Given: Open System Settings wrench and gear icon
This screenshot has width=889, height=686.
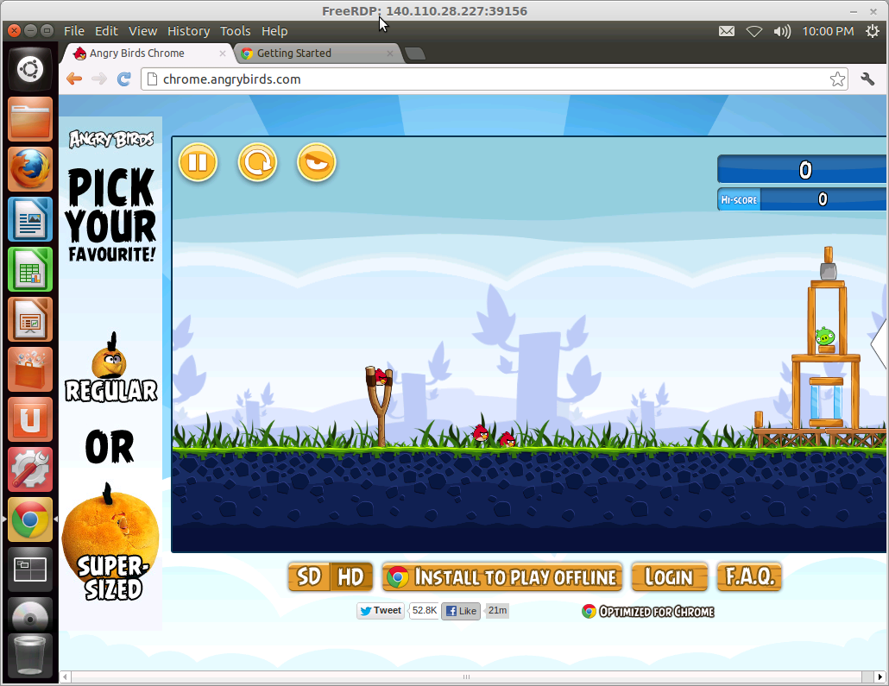Looking at the screenshot, I should [x=30, y=469].
